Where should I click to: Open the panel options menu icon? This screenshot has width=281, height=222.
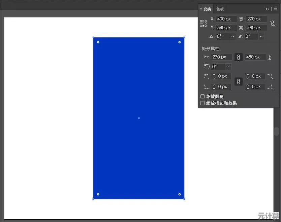tap(275, 9)
